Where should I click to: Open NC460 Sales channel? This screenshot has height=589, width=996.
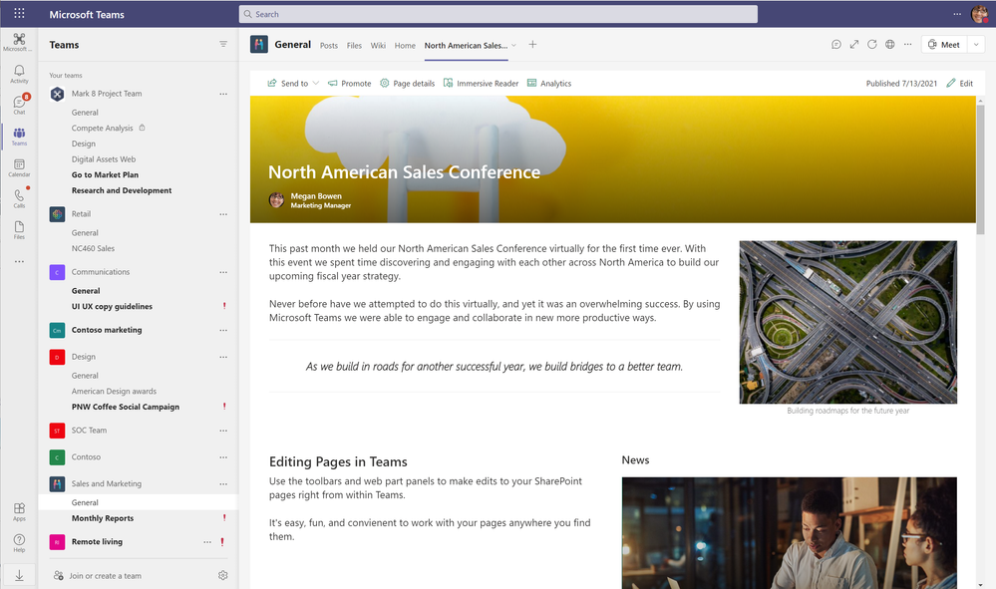[x=93, y=248]
